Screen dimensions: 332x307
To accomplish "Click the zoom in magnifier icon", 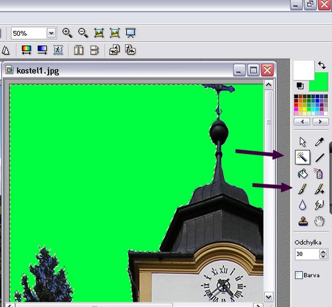I will click(x=67, y=33).
